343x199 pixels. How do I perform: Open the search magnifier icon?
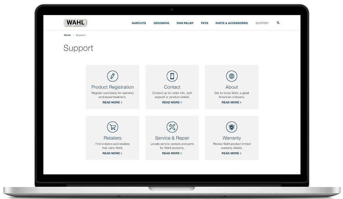pos(278,23)
